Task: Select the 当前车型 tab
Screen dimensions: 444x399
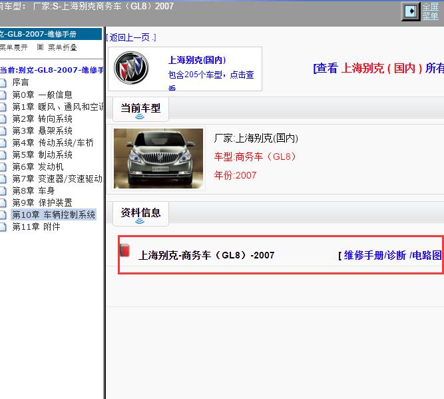Action: click(x=140, y=109)
